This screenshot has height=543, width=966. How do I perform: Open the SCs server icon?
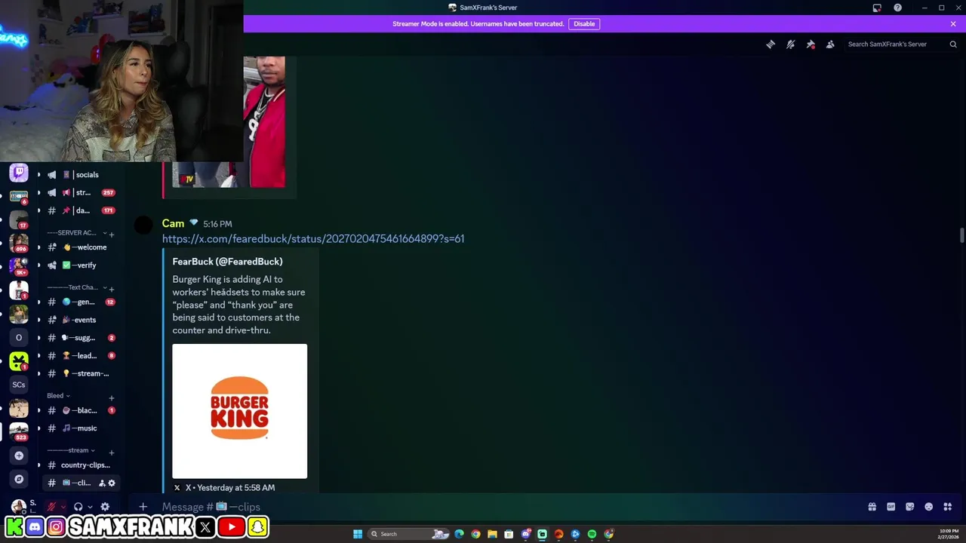pyautogui.click(x=19, y=385)
